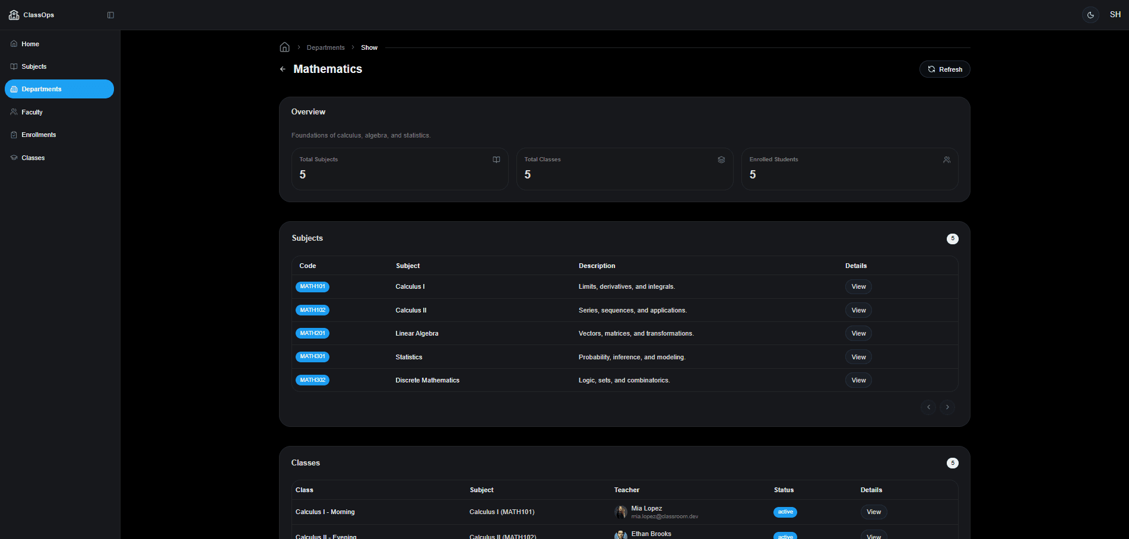The image size is (1129, 539).
Task: Open the SH user avatar menu
Action: (1115, 15)
